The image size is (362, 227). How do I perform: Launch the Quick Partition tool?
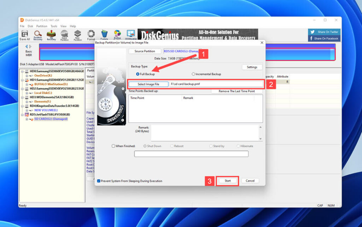pyautogui.click(x=64, y=34)
